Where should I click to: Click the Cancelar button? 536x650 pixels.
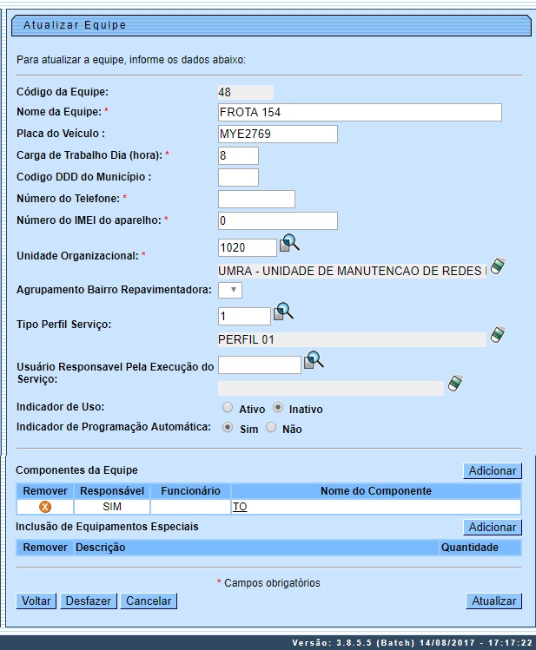pos(149,601)
